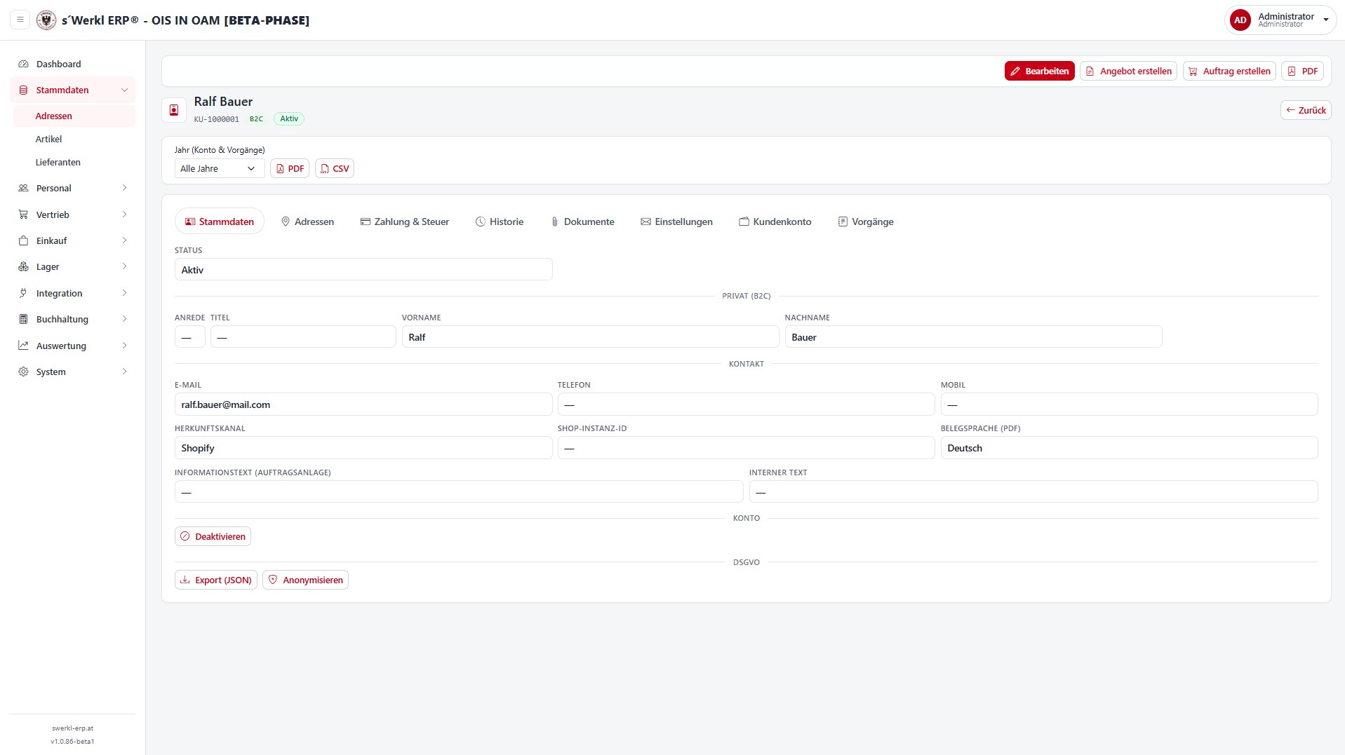The image size is (1345, 755).
Task: Click the Auswertung chart icon
Action: point(23,346)
